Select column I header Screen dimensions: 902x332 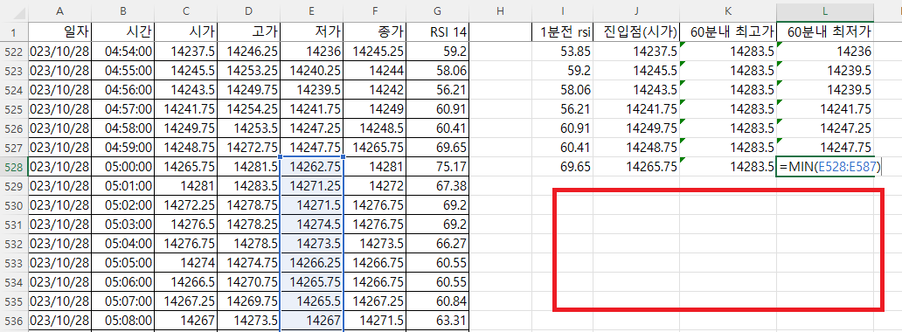point(562,11)
